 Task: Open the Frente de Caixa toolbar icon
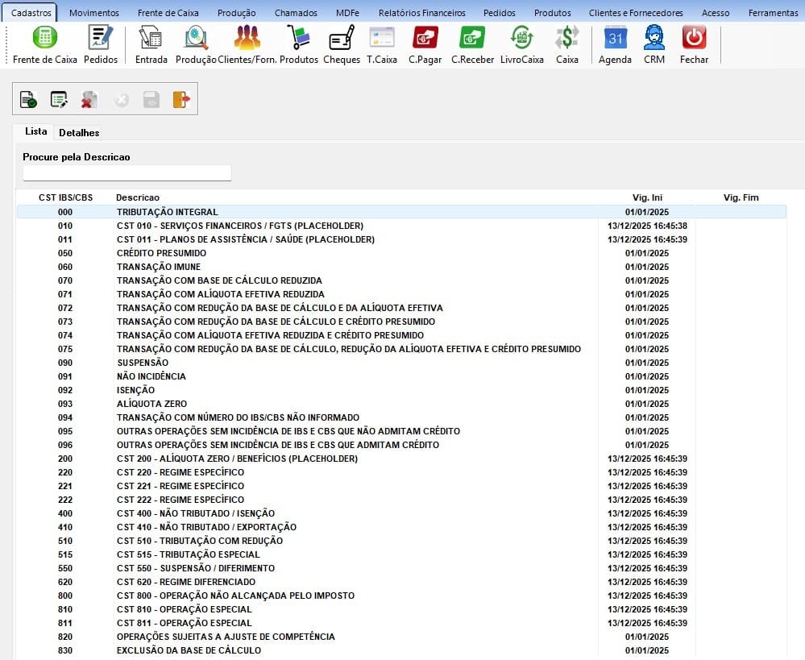pos(45,38)
